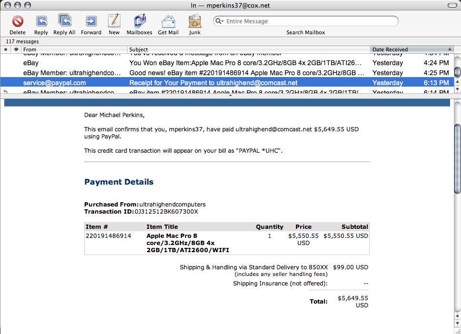Image resolution: width=461 pixels, height=334 pixels.
Task: Click the Reply All toolbar icon
Action: coord(65,21)
